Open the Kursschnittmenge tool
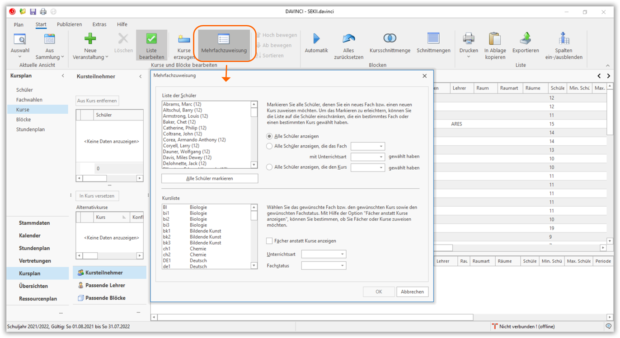Screen dimensions: 620x338 coord(389,39)
